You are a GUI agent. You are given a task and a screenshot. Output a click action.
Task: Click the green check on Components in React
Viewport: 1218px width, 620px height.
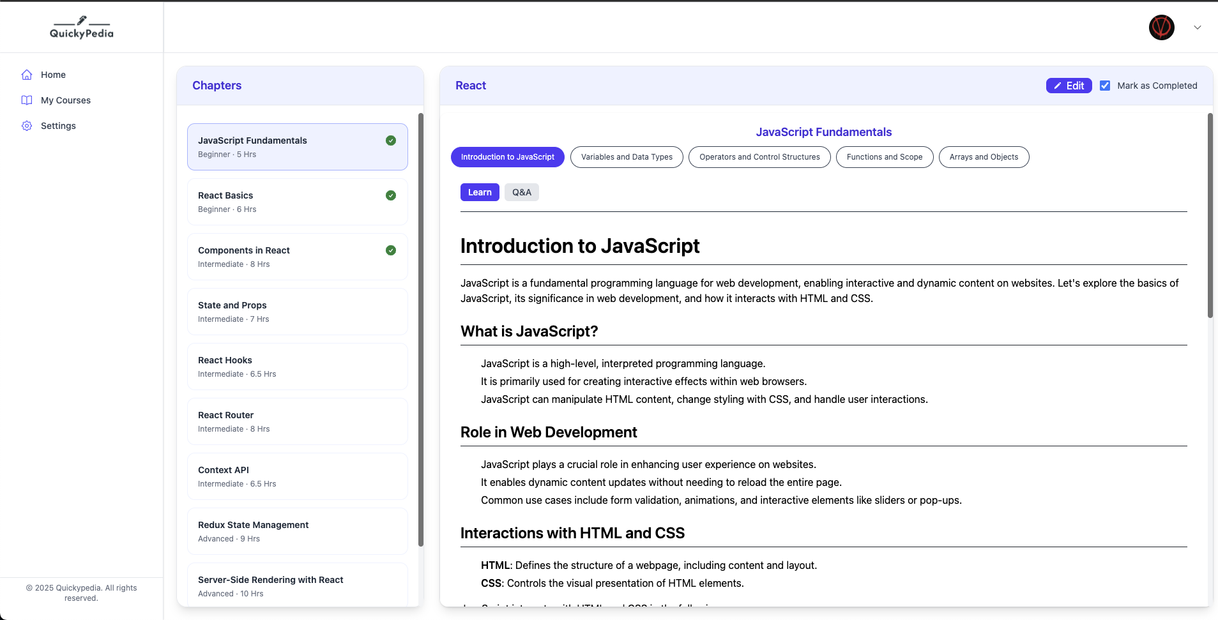pyautogui.click(x=391, y=250)
